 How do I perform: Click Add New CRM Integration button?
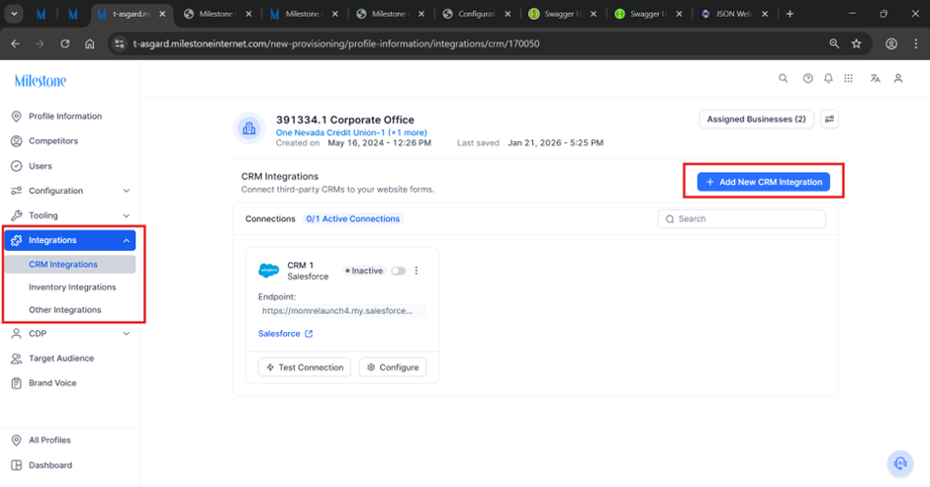click(x=764, y=182)
